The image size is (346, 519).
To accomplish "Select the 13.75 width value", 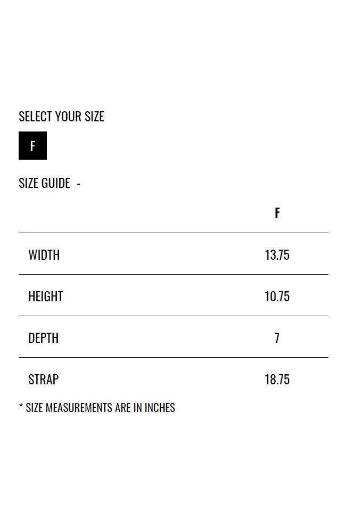I will pyautogui.click(x=277, y=255).
